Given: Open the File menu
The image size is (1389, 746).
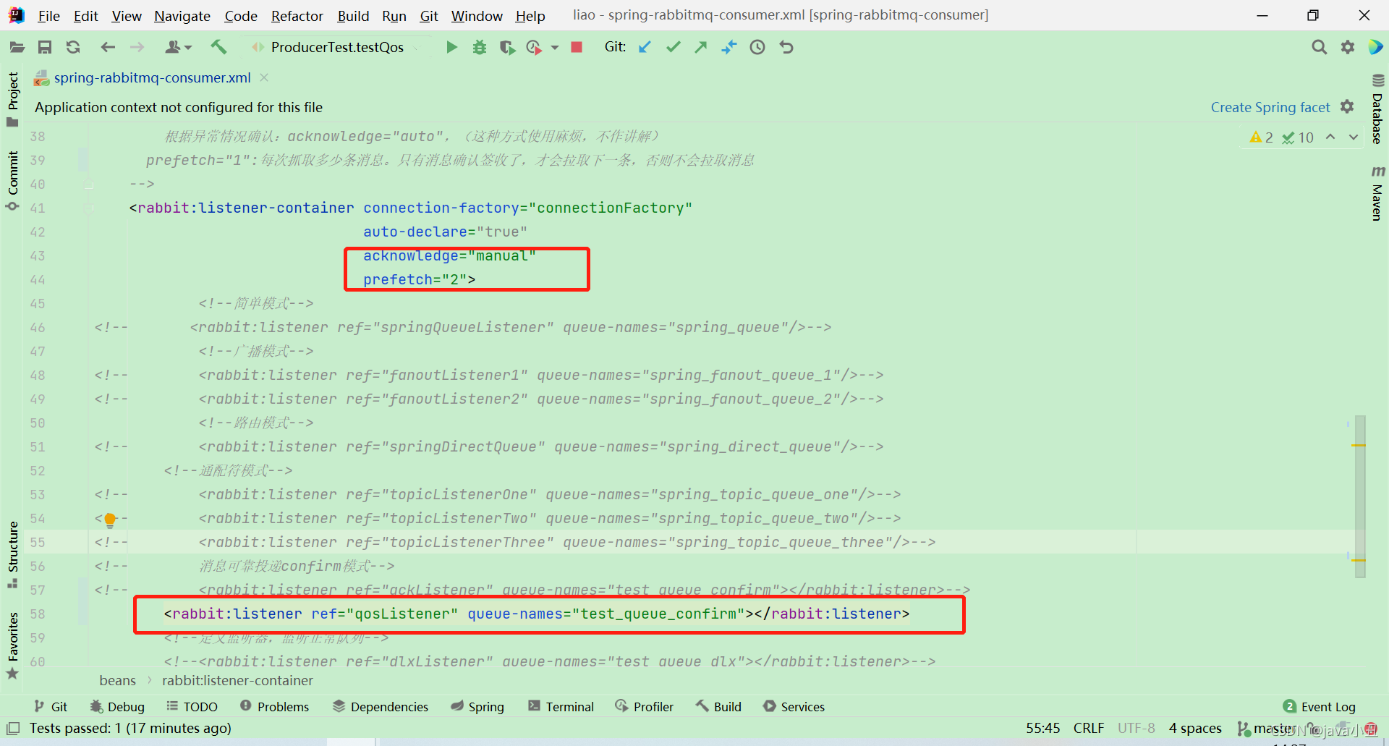Looking at the screenshot, I should point(48,15).
